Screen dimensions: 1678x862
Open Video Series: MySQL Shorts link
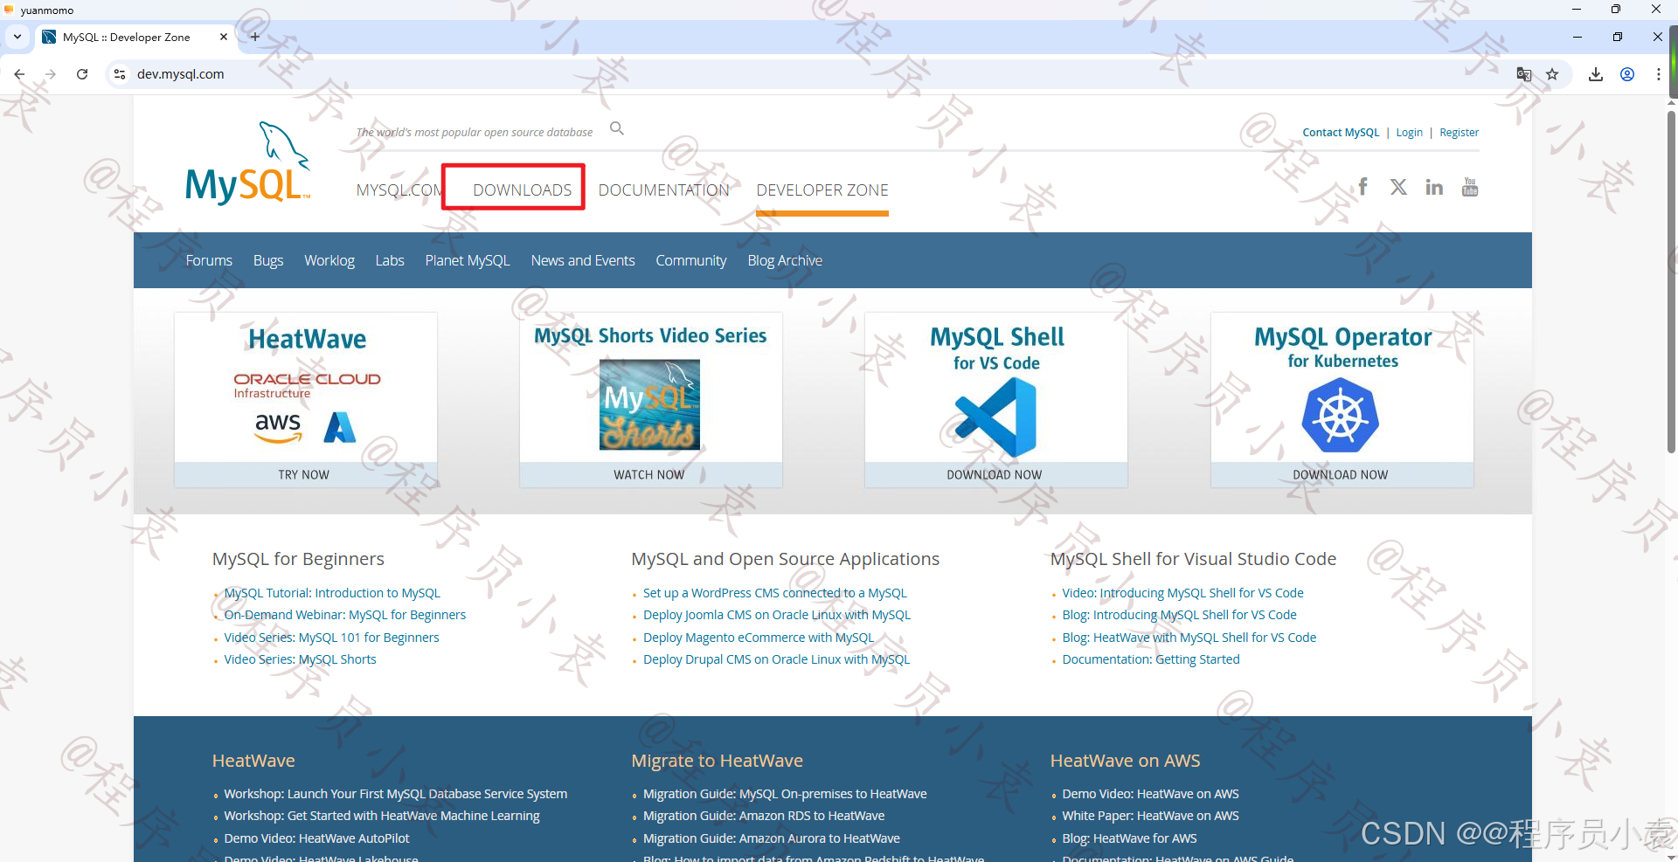pyautogui.click(x=300, y=659)
